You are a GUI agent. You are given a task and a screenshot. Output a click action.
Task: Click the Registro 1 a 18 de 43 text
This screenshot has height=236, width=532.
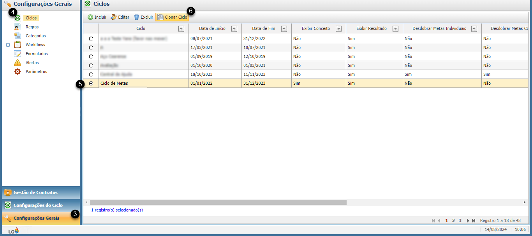[x=500, y=220]
